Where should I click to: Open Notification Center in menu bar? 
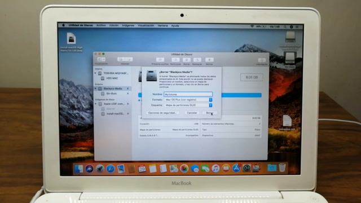297,27
